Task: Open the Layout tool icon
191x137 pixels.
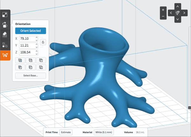Action: [5, 45]
